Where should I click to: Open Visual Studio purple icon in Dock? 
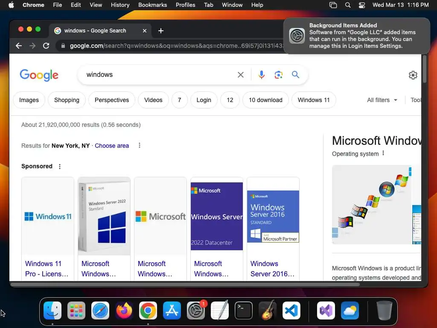click(326, 310)
